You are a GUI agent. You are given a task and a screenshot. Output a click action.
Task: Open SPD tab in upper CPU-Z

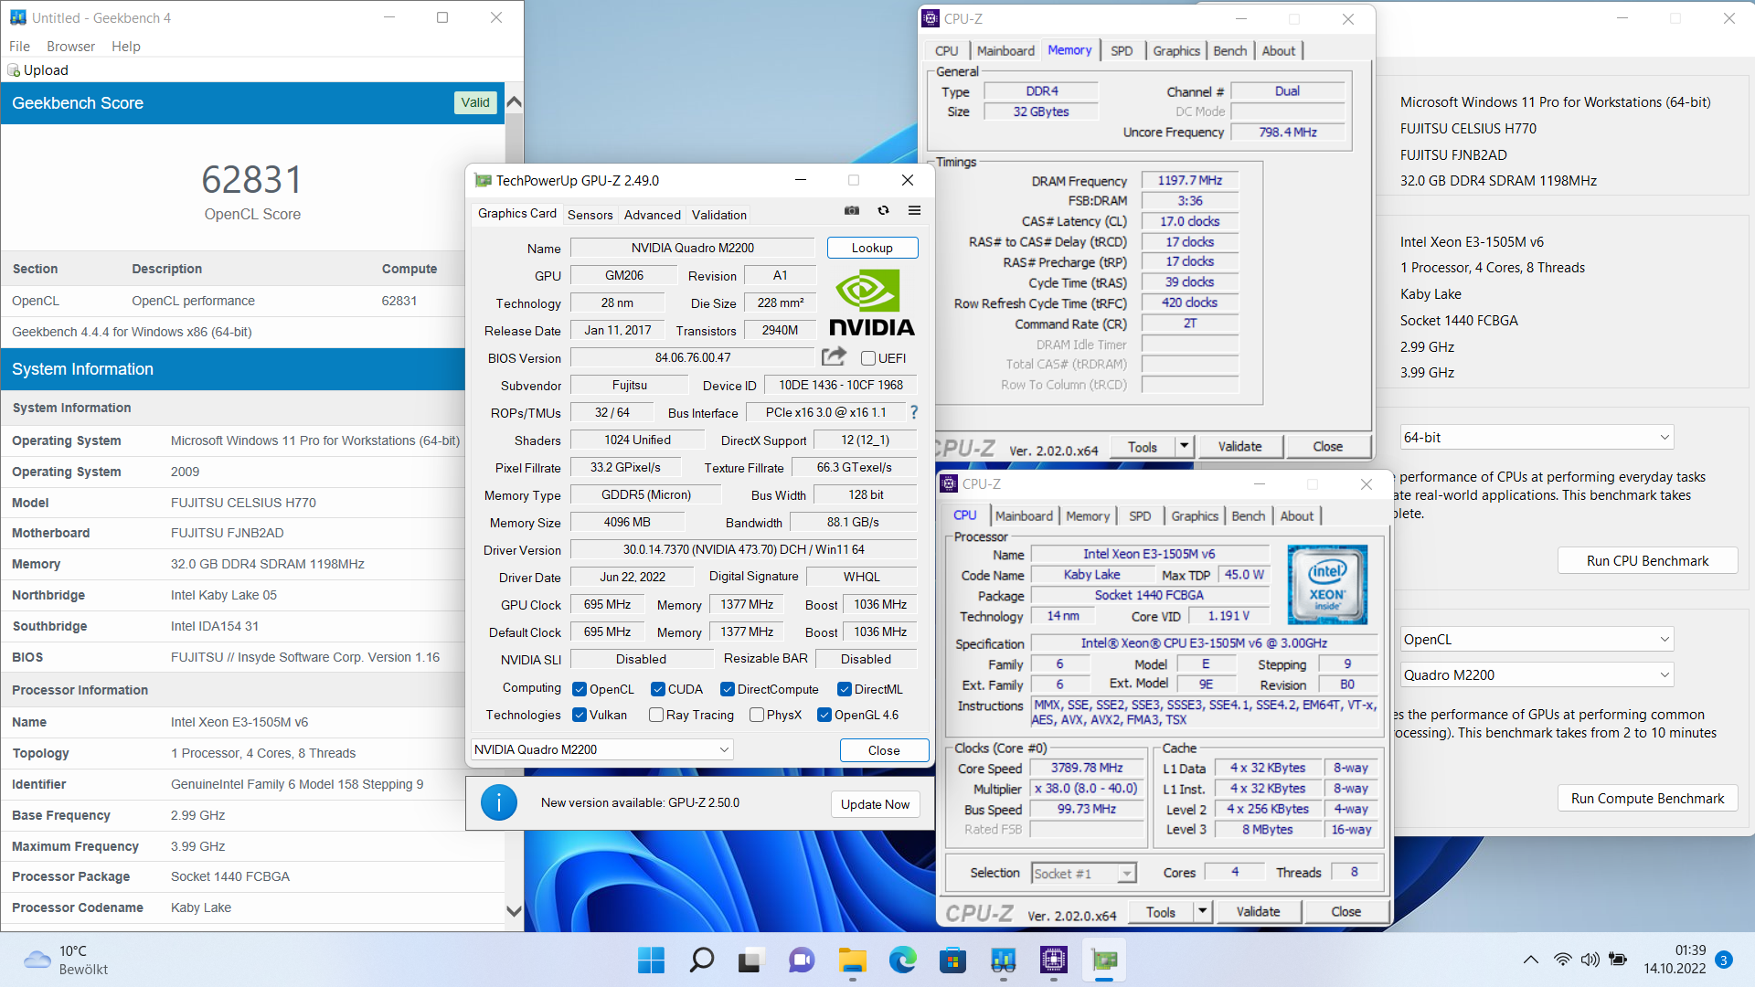(1122, 51)
